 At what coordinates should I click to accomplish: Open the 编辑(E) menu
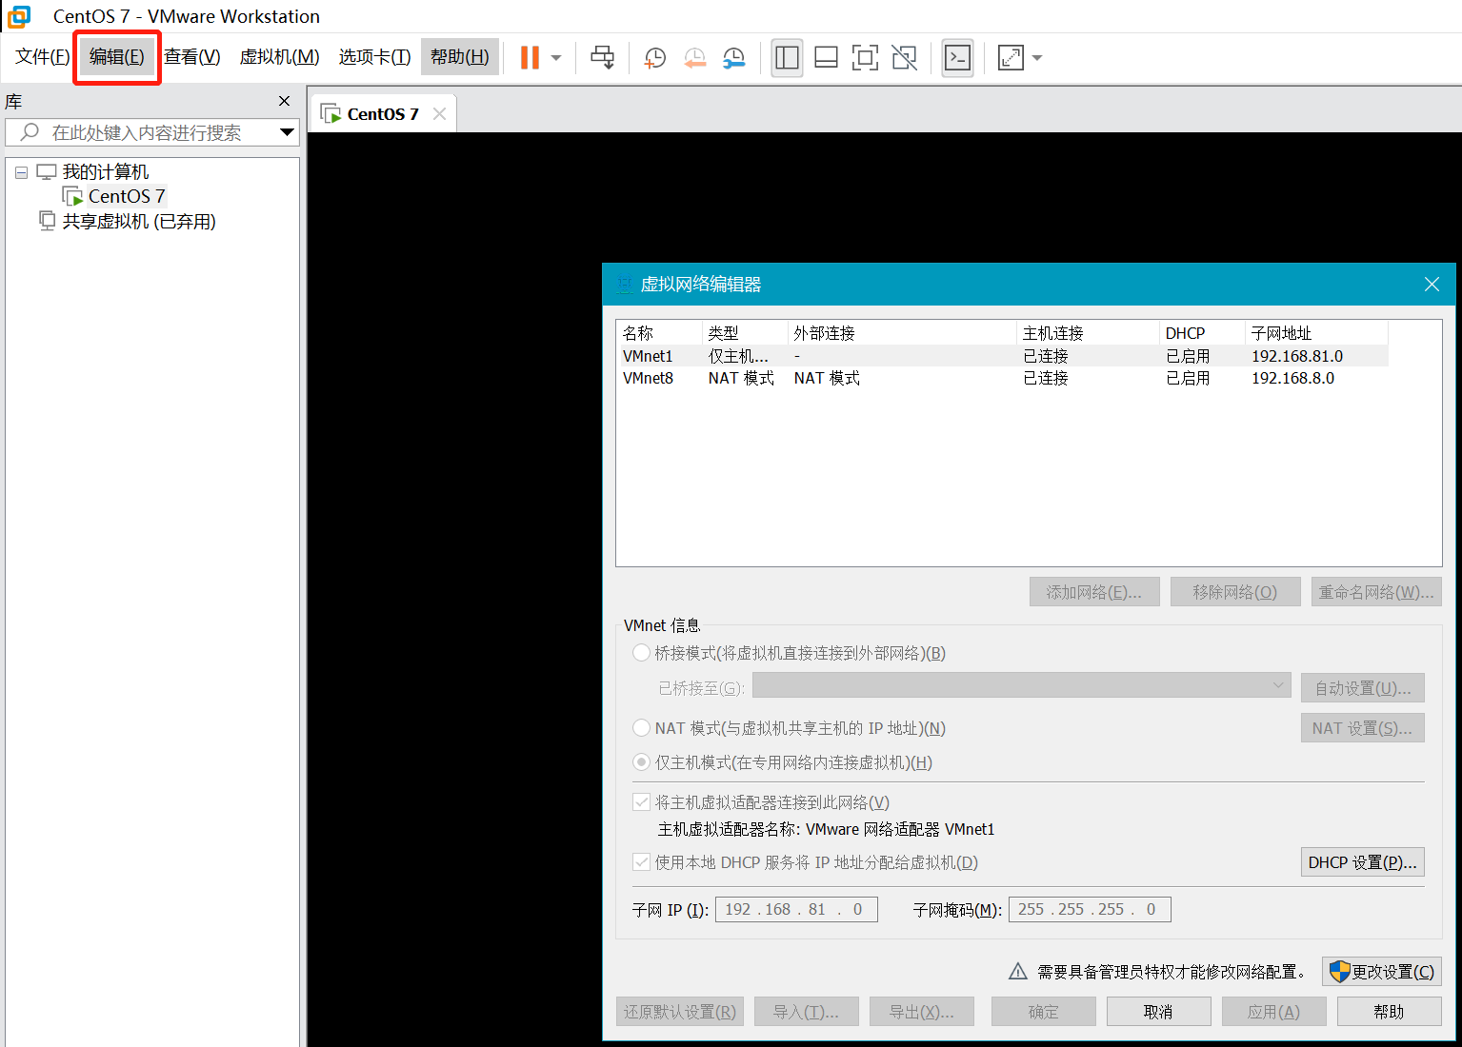click(117, 57)
